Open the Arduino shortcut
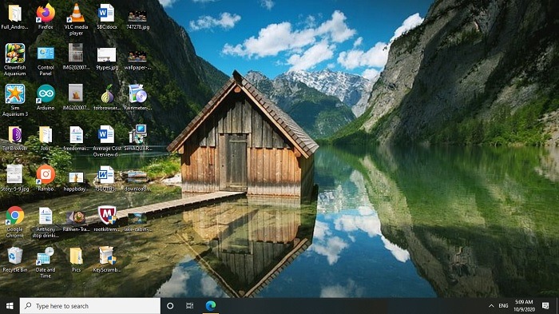Screen dimensions: 559x314 pyautogui.click(x=46, y=97)
